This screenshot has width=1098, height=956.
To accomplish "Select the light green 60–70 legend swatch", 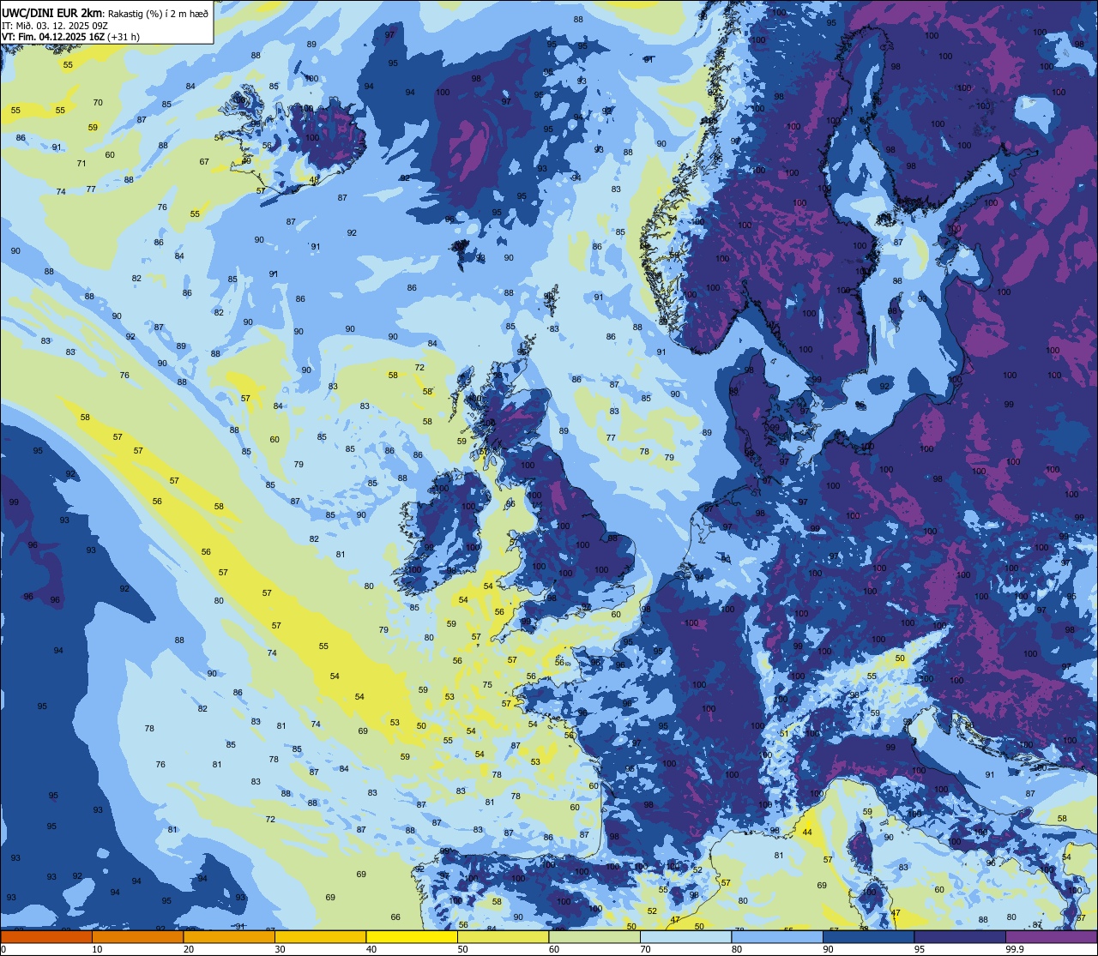I will [x=594, y=937].
